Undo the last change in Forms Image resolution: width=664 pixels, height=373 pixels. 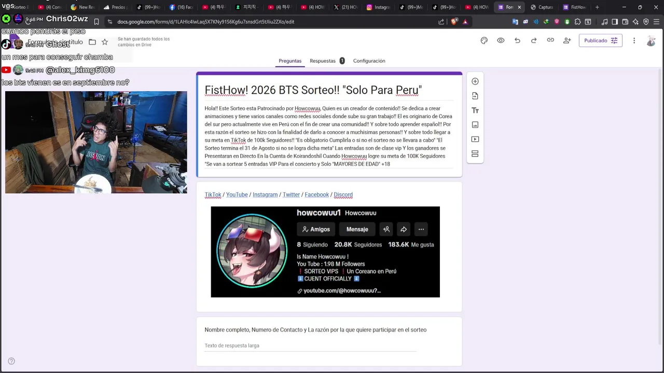click(x=517, y=40)
